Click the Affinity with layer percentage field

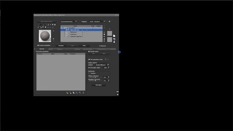pyautogui.click(x=105, y=77)
